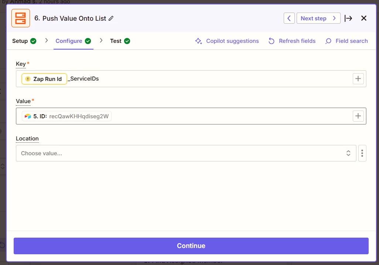Image resolution: width=379 pixels, height=265 pixels.
Task: Click the step title Push Value Onto List
Action: tap(74, 18)
